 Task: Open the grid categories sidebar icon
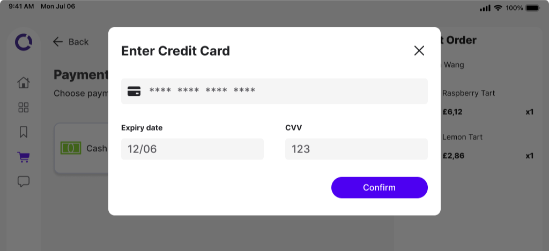coord(24,108)
